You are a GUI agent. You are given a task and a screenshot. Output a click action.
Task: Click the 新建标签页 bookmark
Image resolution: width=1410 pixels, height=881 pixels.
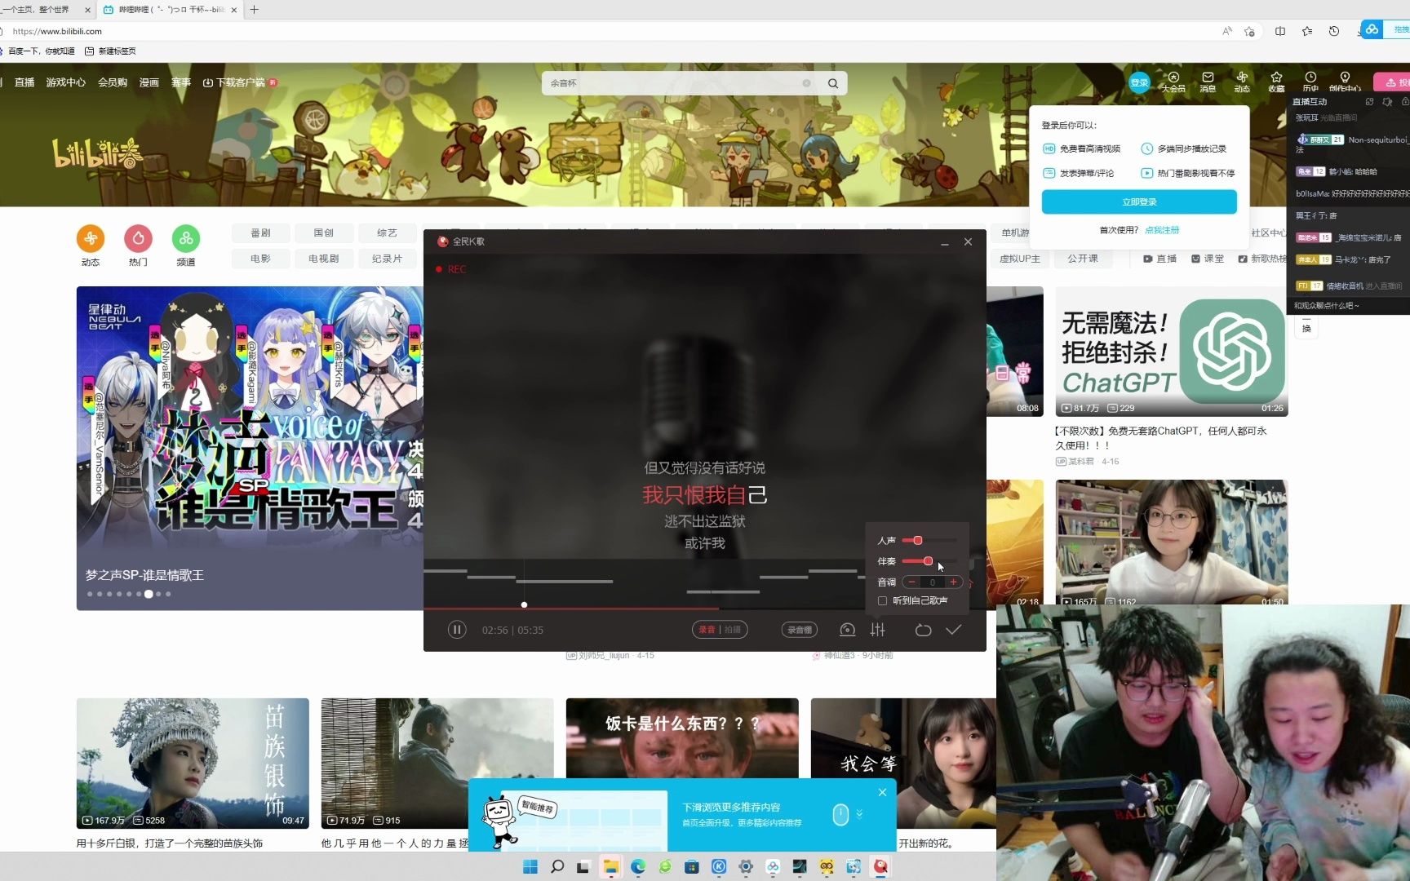point(111,51)
